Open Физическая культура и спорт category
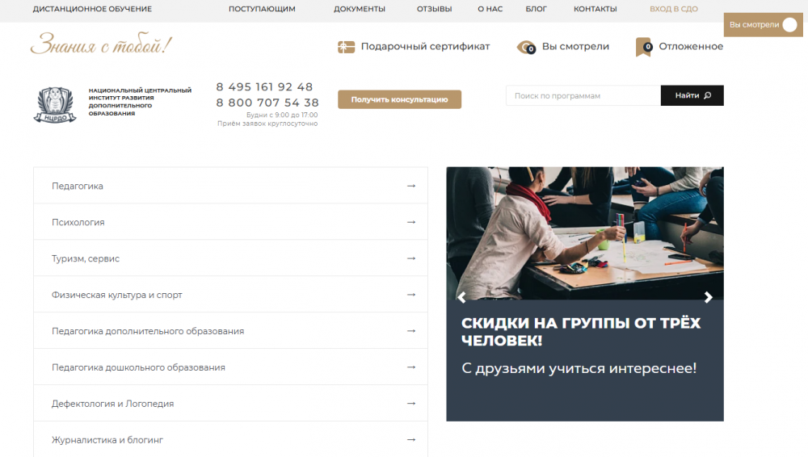 [x=117, y=295]
